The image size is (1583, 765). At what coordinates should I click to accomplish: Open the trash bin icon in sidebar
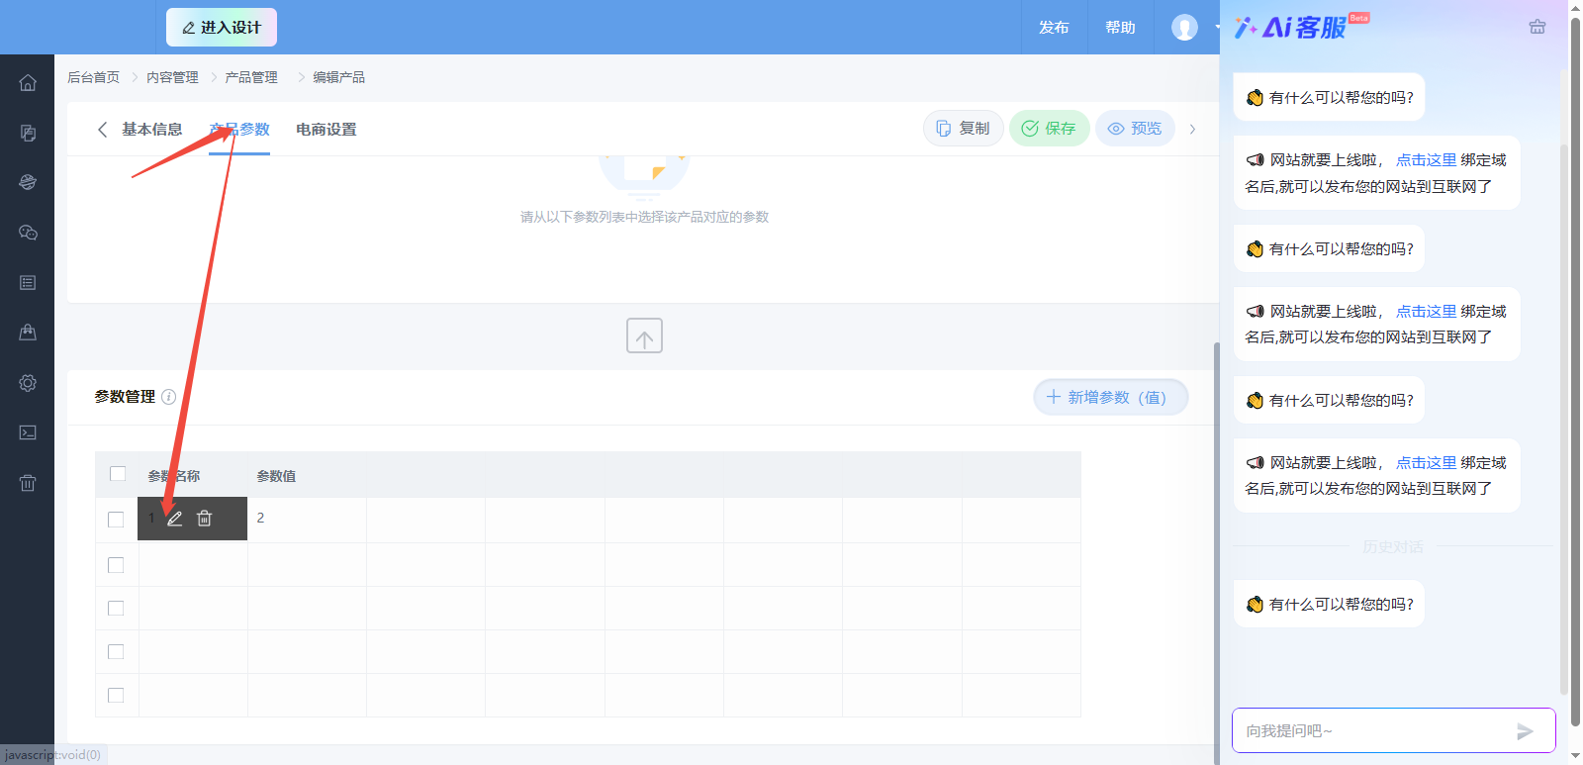coord(28,483)
